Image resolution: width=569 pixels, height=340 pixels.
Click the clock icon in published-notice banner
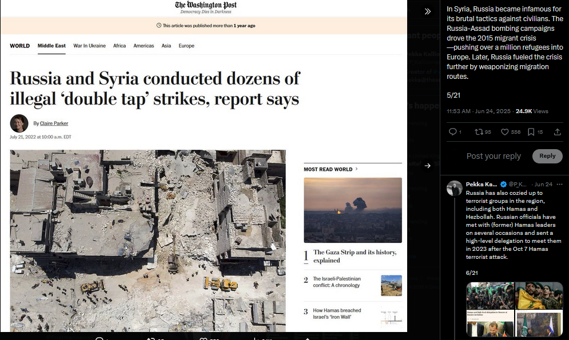coord(158,25)
